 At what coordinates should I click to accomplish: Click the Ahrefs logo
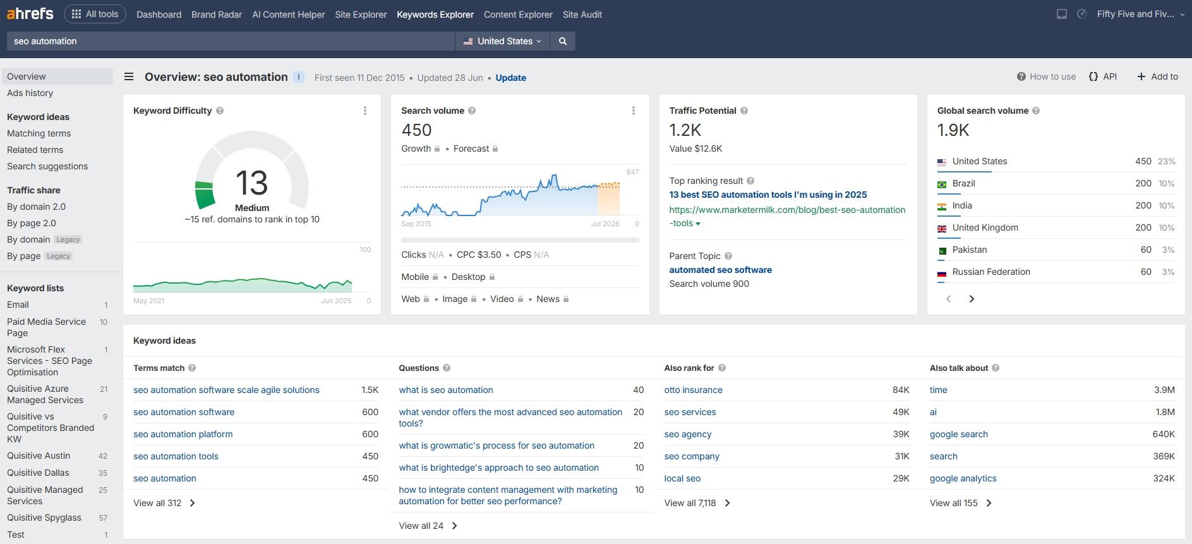click(x=30, y=13)
